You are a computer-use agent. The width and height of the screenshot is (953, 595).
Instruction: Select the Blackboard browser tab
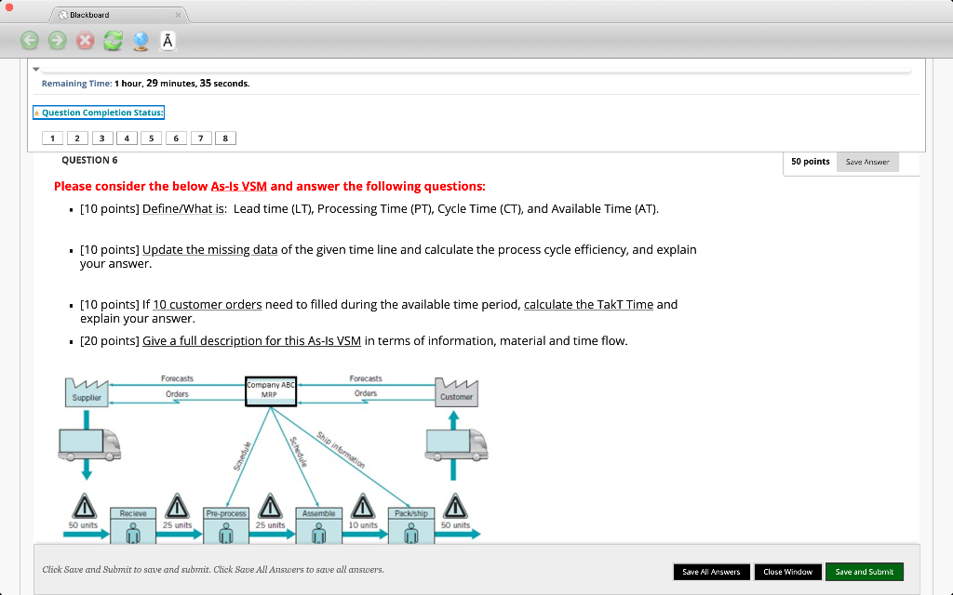(x=120, y=15)
